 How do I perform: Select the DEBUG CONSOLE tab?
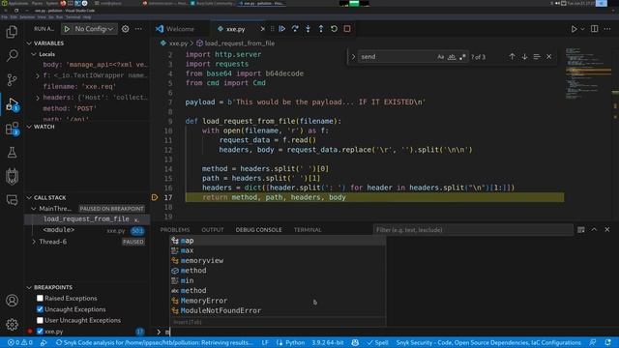click(258, 230)
